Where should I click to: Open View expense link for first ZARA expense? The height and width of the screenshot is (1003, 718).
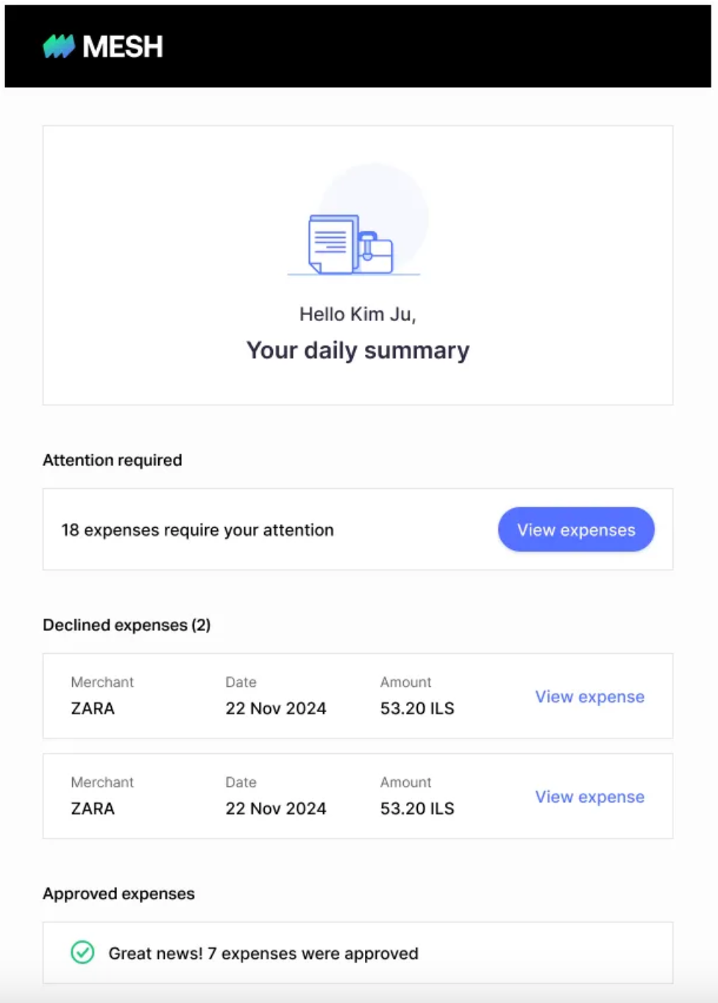click(589, 697)
